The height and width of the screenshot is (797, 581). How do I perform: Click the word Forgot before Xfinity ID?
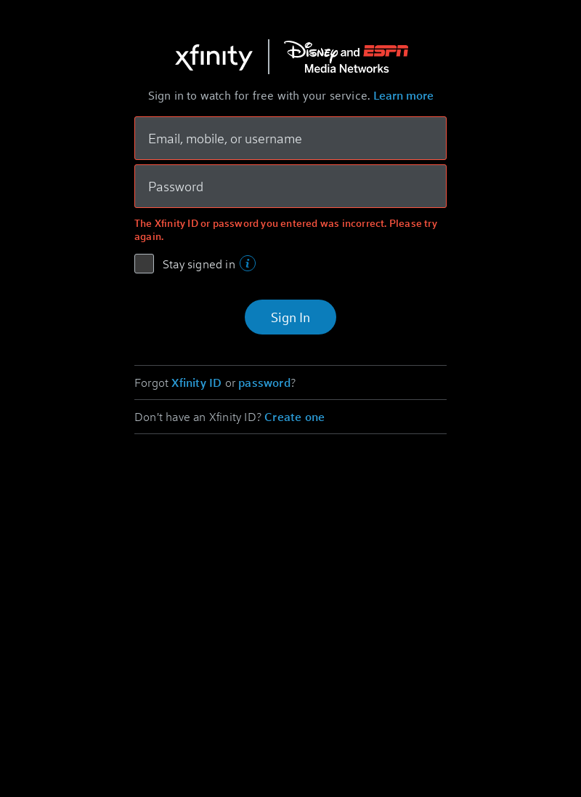click(151, 383)
